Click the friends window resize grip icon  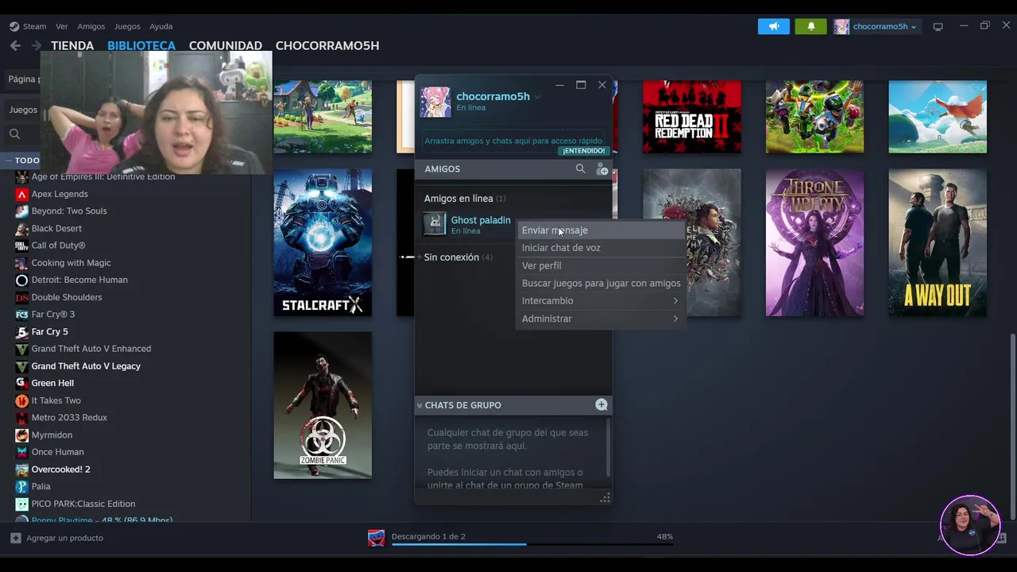coord(605,498)
